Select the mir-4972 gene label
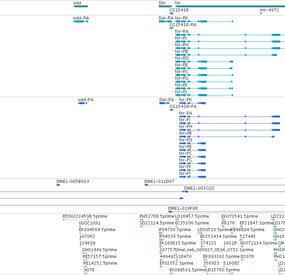The width and height of the screenshot is (285, 275). point(269,10)
